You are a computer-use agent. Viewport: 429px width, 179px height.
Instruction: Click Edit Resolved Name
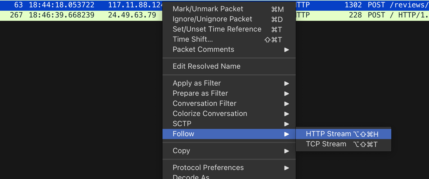(x=206, y=66)
